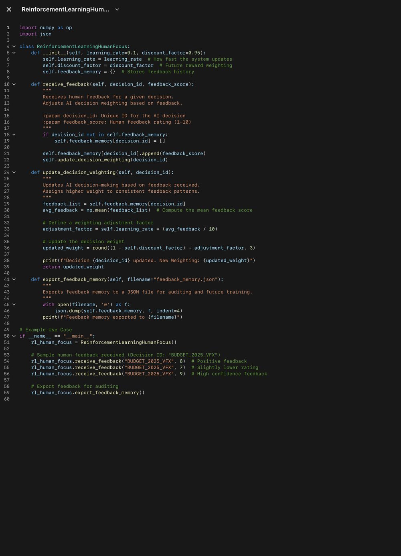This screenshot has height=556, width=401.
Task: Collapse export_feedback_memory at line 41
Action: click(14, 279)
